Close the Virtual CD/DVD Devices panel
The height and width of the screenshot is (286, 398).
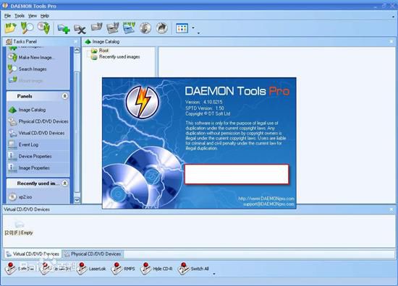391,209
